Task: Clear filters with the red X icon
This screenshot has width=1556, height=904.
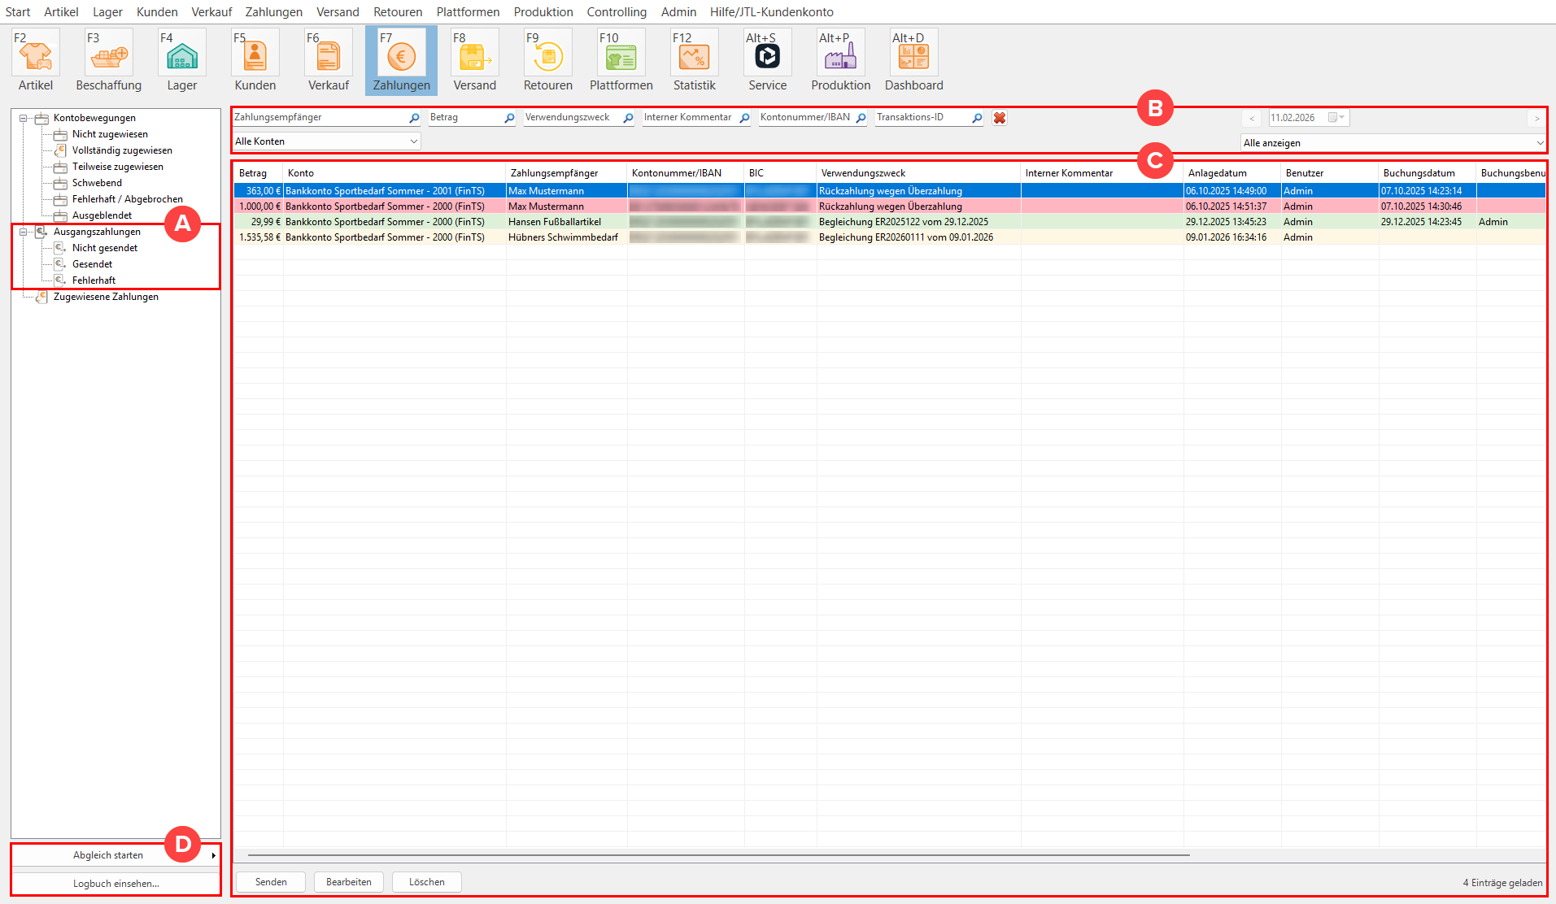Action: point(1000,118)
